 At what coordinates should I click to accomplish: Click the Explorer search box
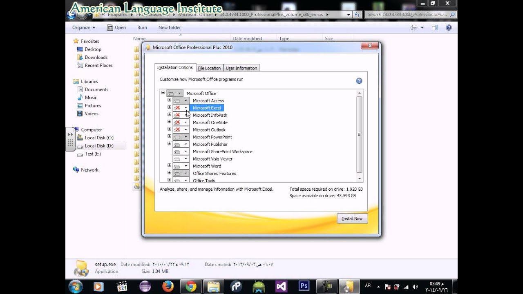tap(410, 14)
